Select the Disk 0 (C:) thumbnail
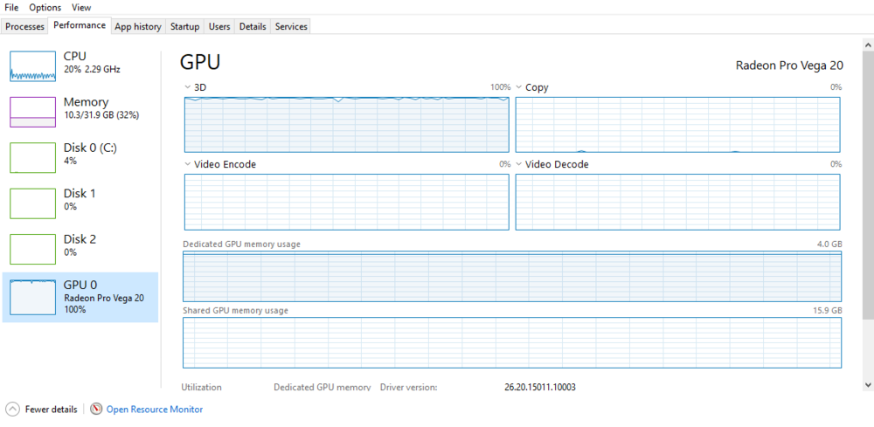The image size is (874, 427). 32,157
